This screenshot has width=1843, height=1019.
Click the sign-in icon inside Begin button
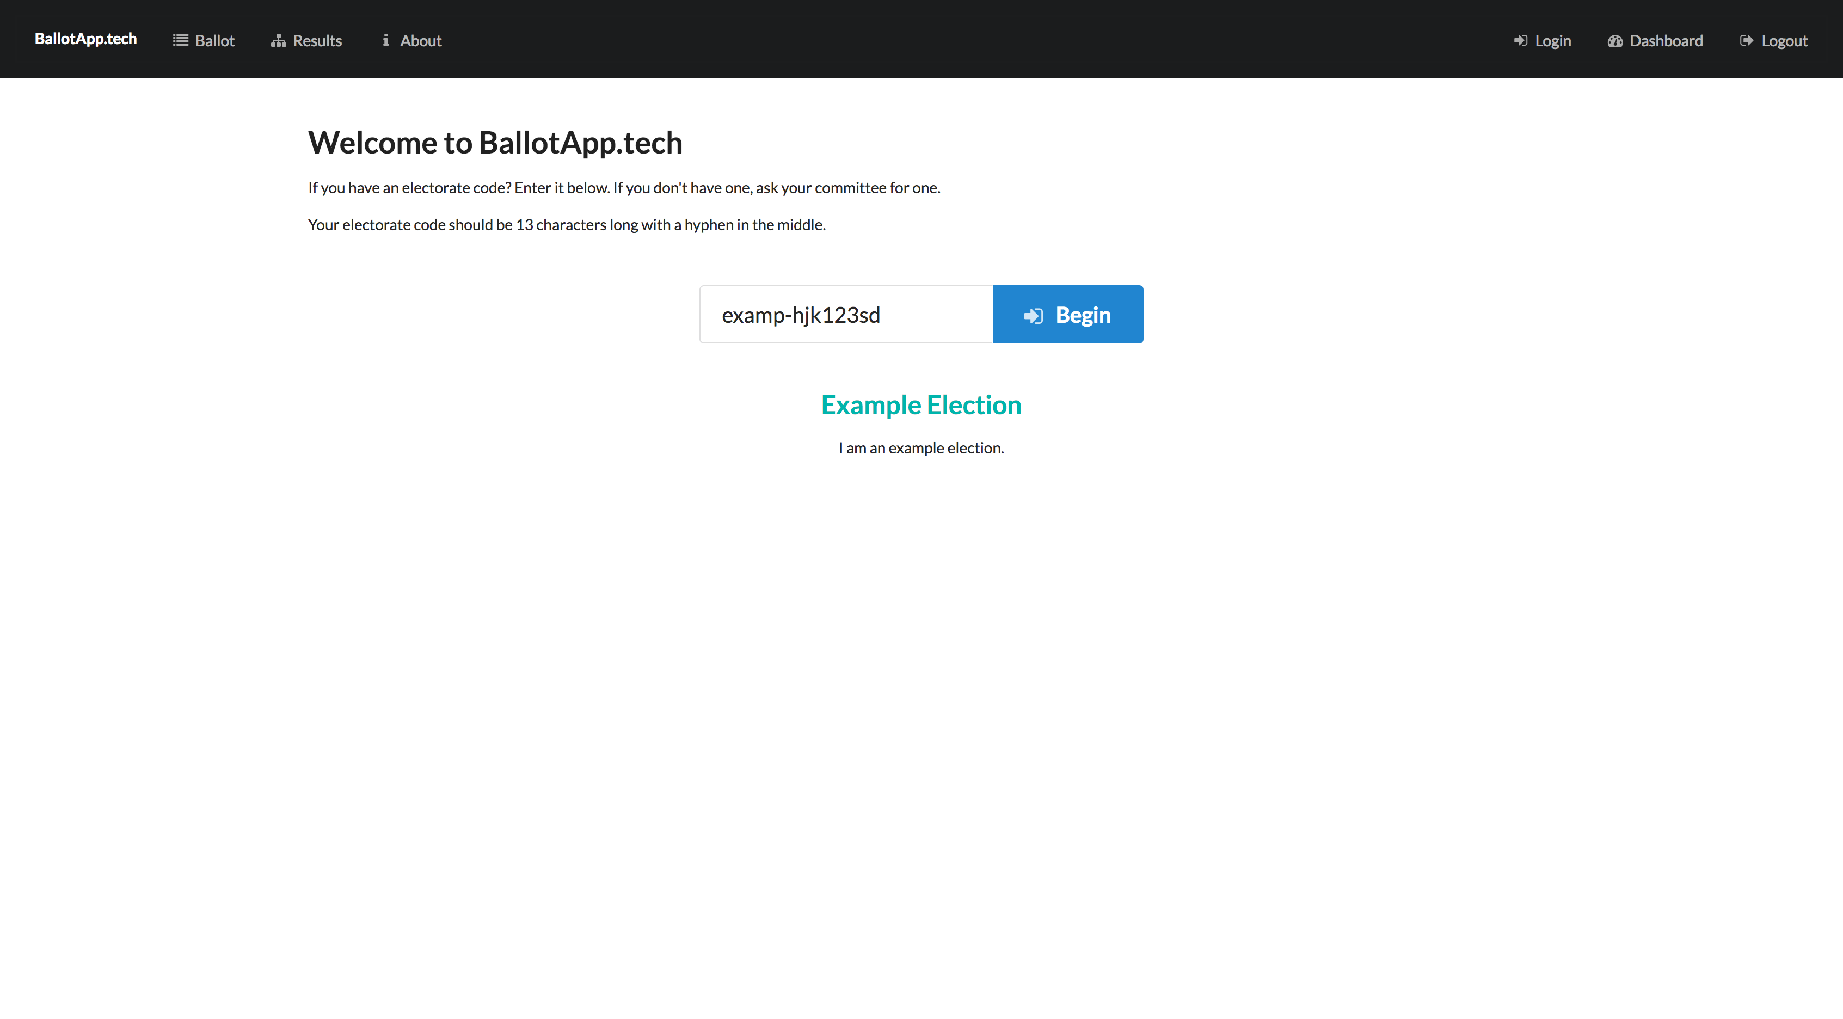(1033, 316)
